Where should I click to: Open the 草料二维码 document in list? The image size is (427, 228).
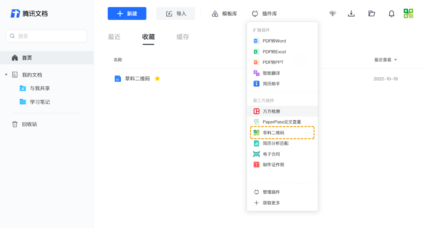coord(137,79)
